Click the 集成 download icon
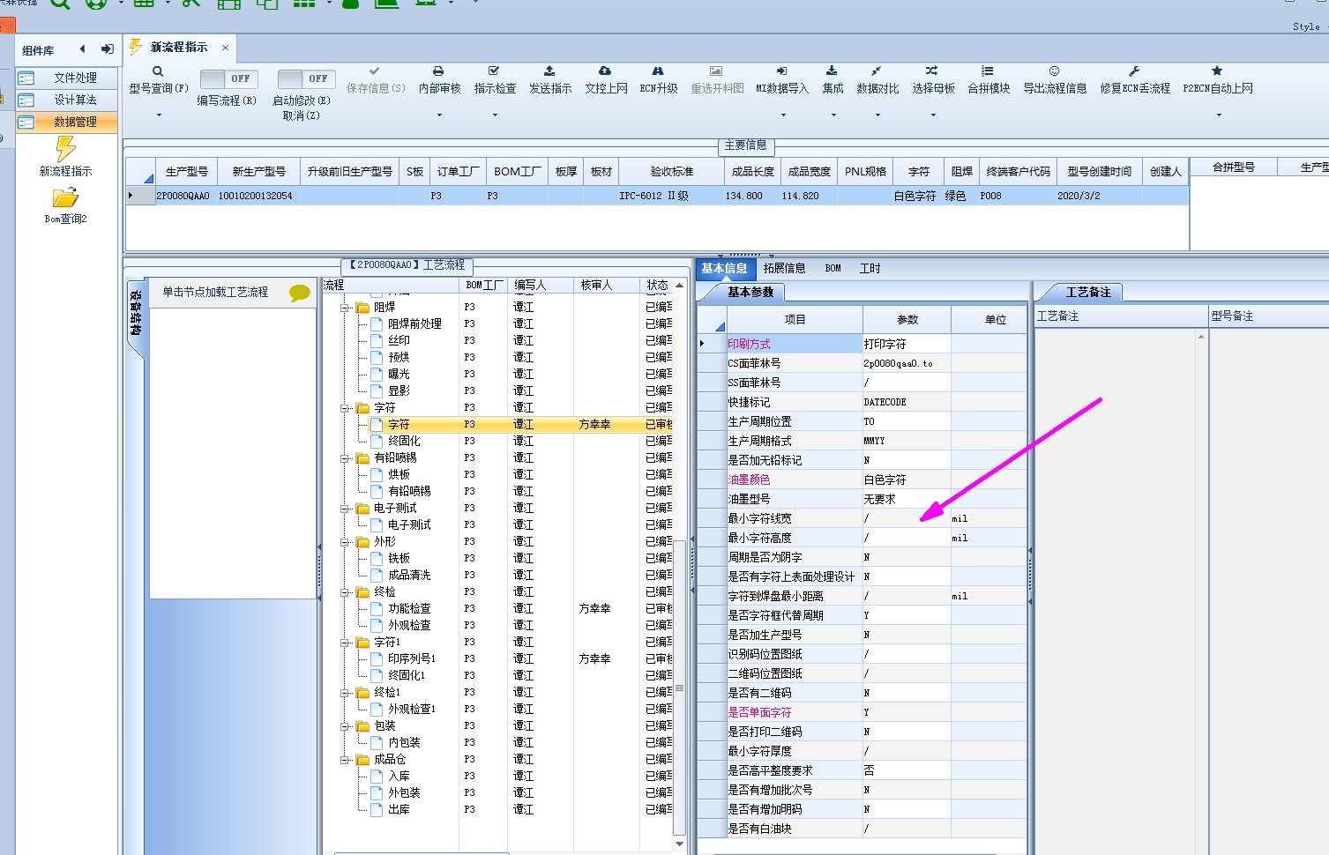Image resolution: width=1329 pixels, height=855 pixels. (832, 71)
